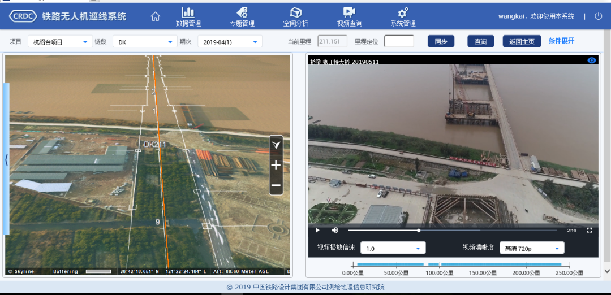The image size is (611, 295).
Task: Zoom out the map with minus button
Action: click(x=276, y=185)
